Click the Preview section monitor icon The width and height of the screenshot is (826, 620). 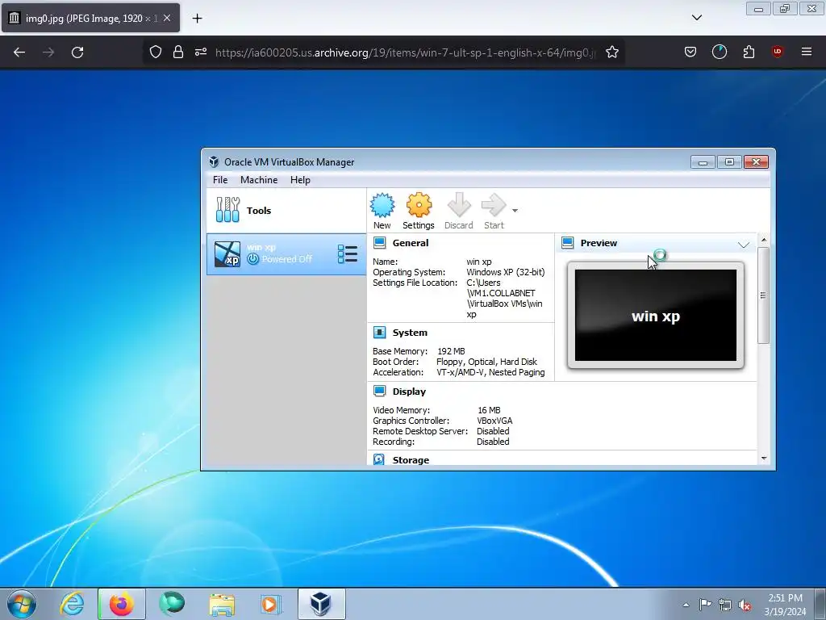click(x=567, y=242)
